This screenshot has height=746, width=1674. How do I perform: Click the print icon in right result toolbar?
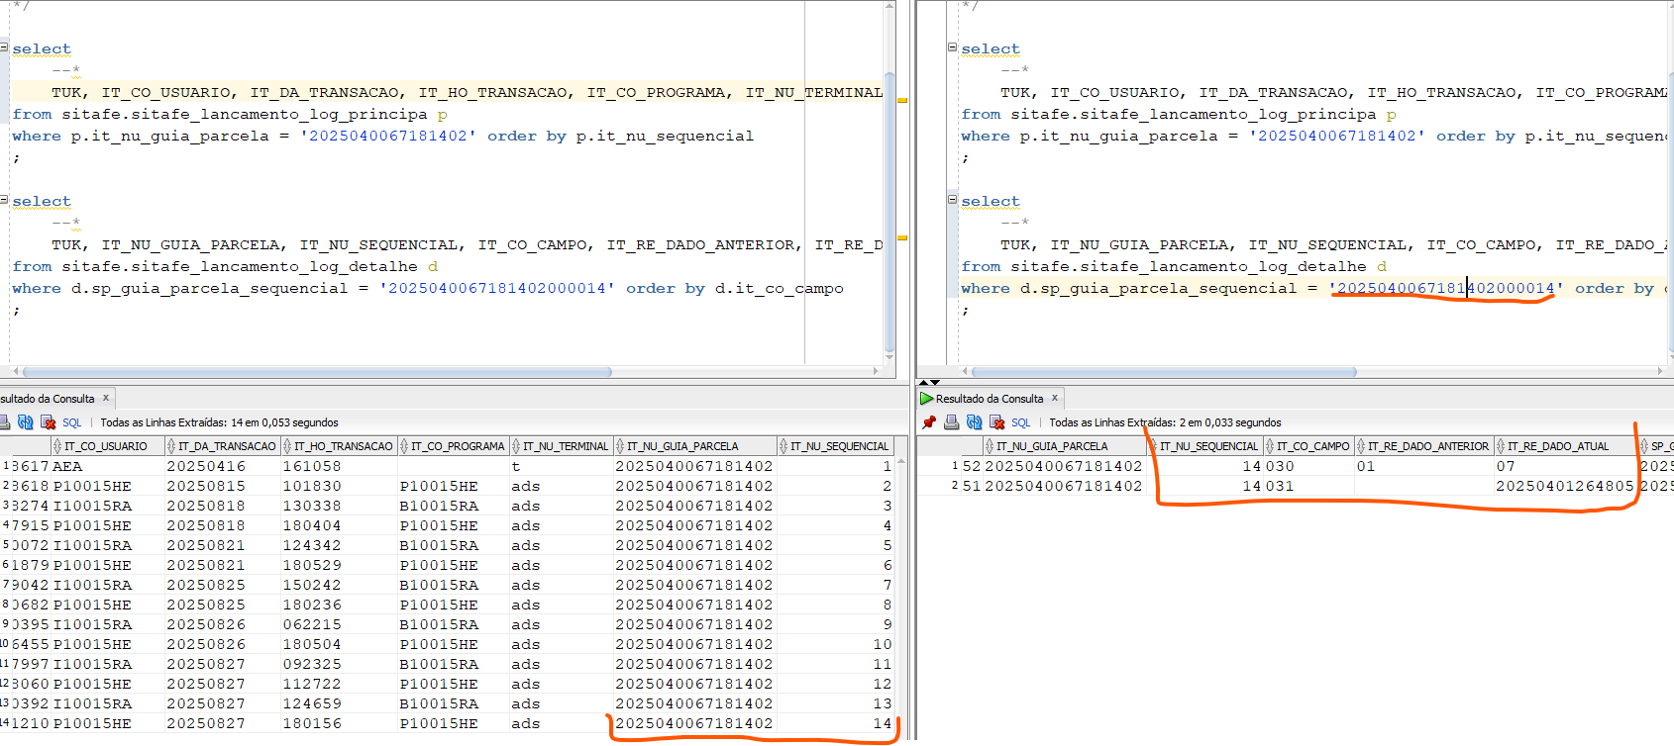click(951, 422)
